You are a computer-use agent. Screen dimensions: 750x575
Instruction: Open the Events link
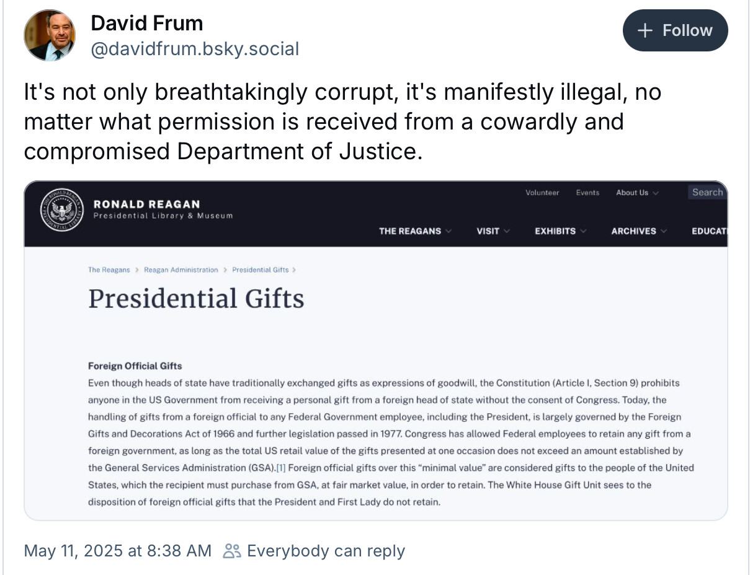(587, 193)
